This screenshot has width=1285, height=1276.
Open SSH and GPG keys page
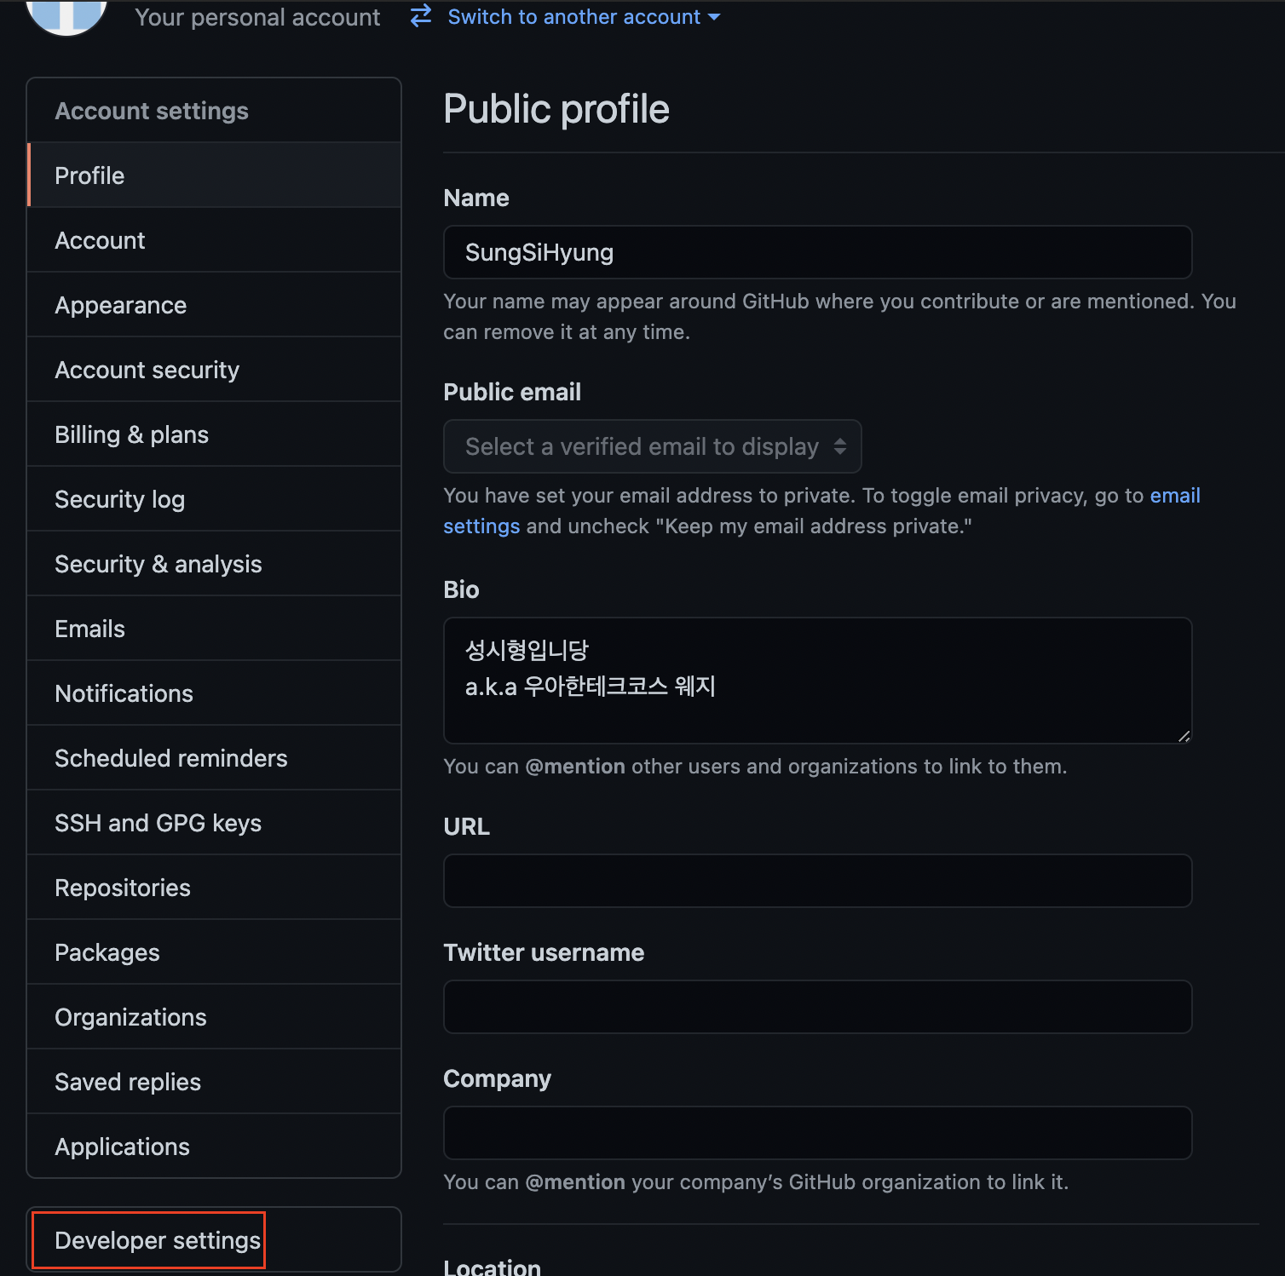[x=214, y=823]
